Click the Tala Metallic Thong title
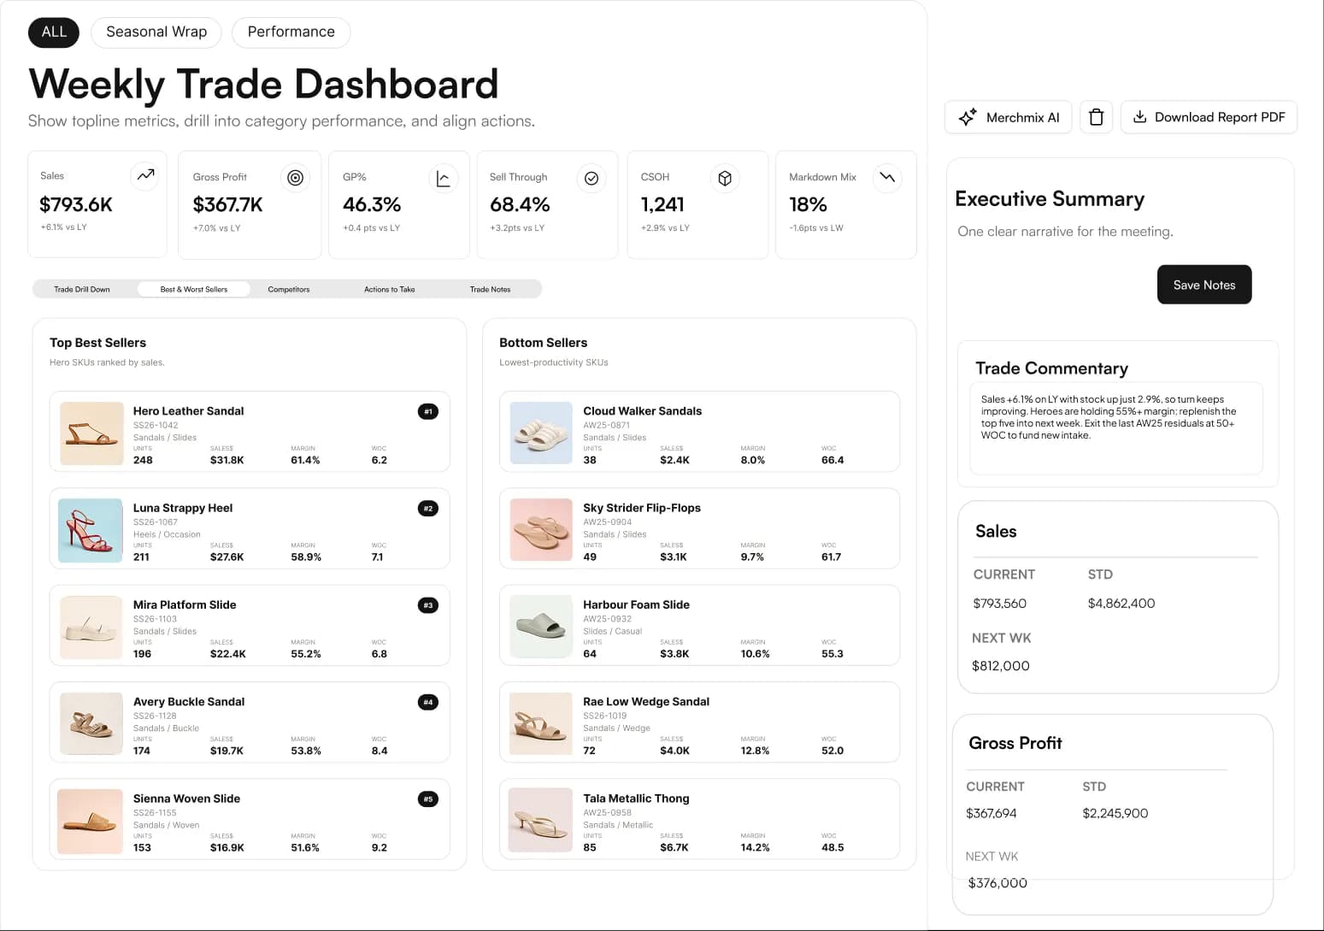Image resolution: width=1324 pixels, height=931 pixels. tap(636, 798)
